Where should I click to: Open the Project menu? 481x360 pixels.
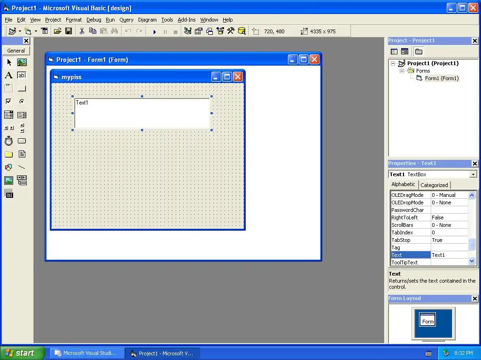(x=53, y=20)
